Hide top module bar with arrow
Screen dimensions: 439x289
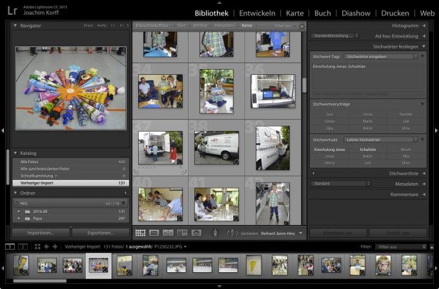tap(219, 3)
